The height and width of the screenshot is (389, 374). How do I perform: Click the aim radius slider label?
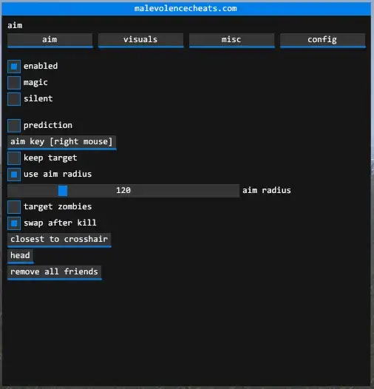pyautogui.click(x=267, y=191)
